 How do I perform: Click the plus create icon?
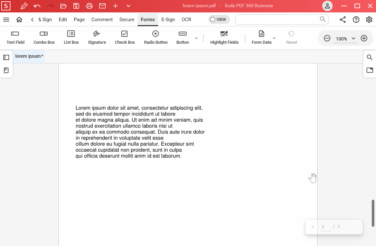pyautogui.click(x=115, y=6)
